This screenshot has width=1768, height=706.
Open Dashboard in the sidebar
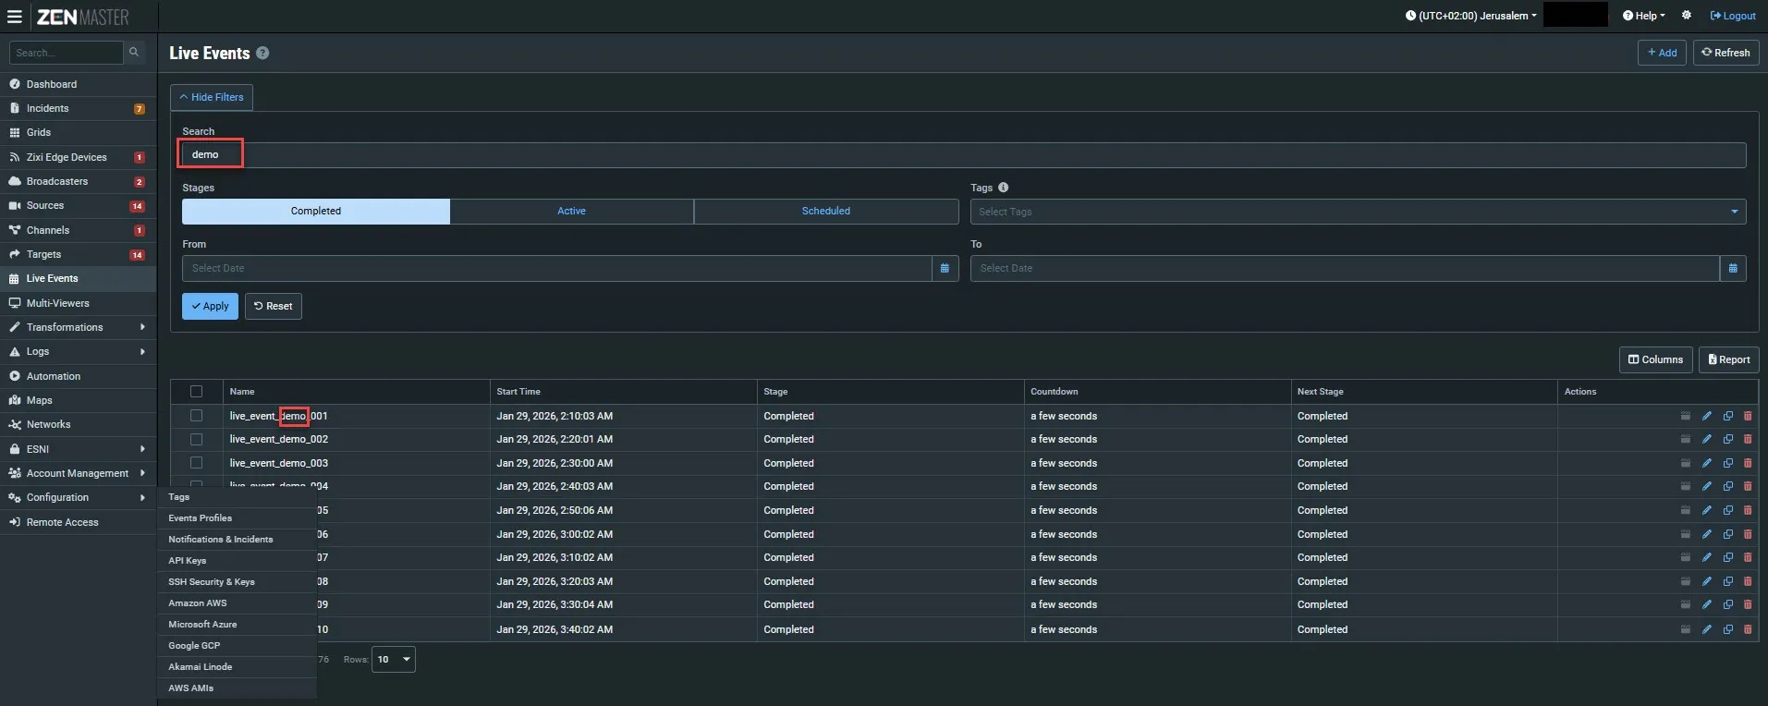(x=78, y=84)
